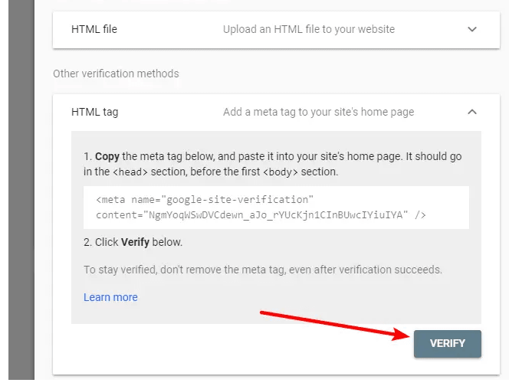
Task: Click the content="NgmYoqW..." code line
Action: coord(261,215)
